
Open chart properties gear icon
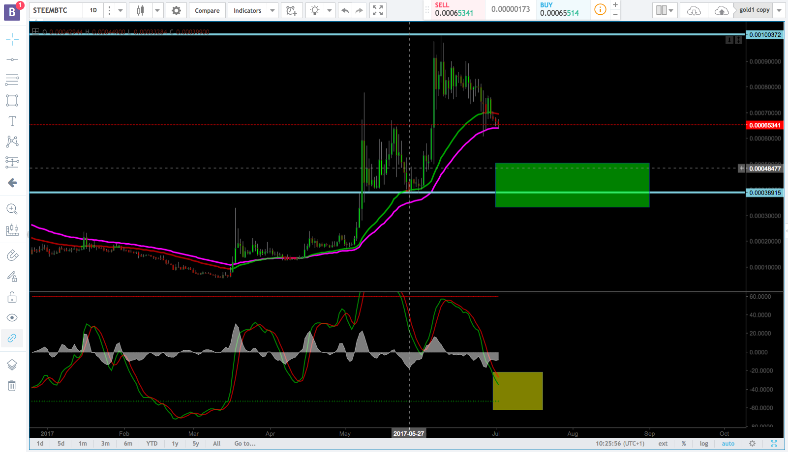pyautogui.click(x=176, y=10)
